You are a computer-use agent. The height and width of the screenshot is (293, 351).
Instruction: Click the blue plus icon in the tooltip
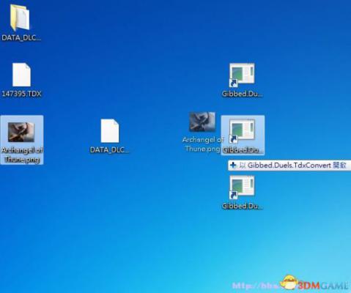(233, 166)
